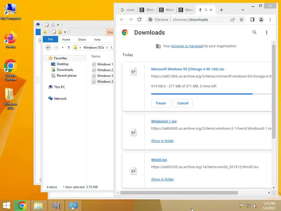
Task: Open the network tray icon
Action: [x=249, y=206]
